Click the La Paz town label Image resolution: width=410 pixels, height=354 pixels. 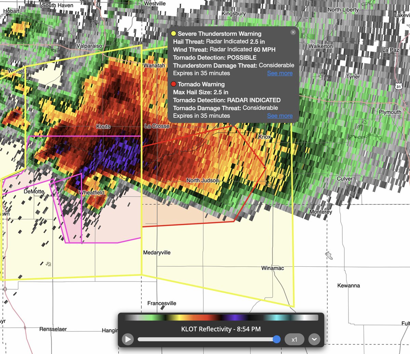(x=391, y=50)
